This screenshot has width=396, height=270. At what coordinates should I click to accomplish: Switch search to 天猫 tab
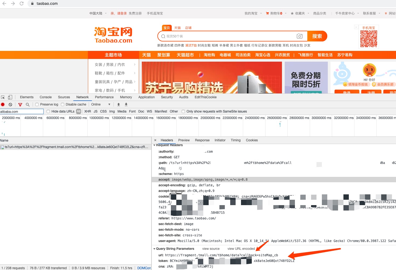click(177, 28)
